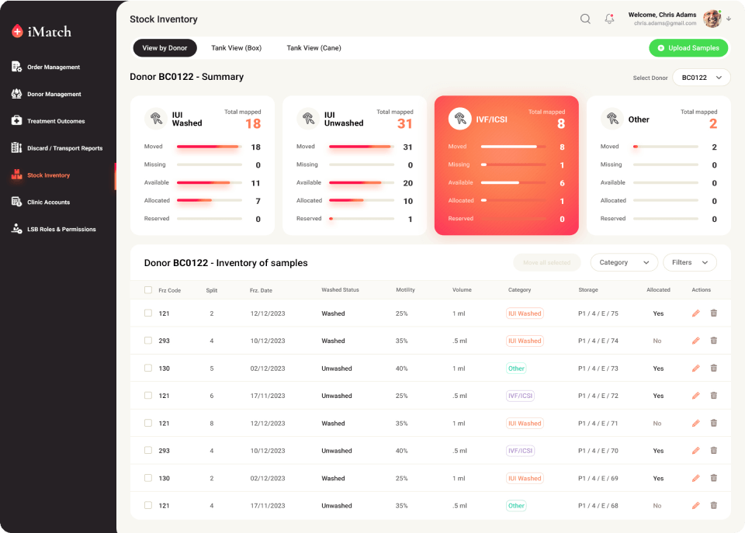Delete the sample stored at P1 / 4 / E / 72
745x533 pixels.
pyautogui.click(x=714, y=395)
